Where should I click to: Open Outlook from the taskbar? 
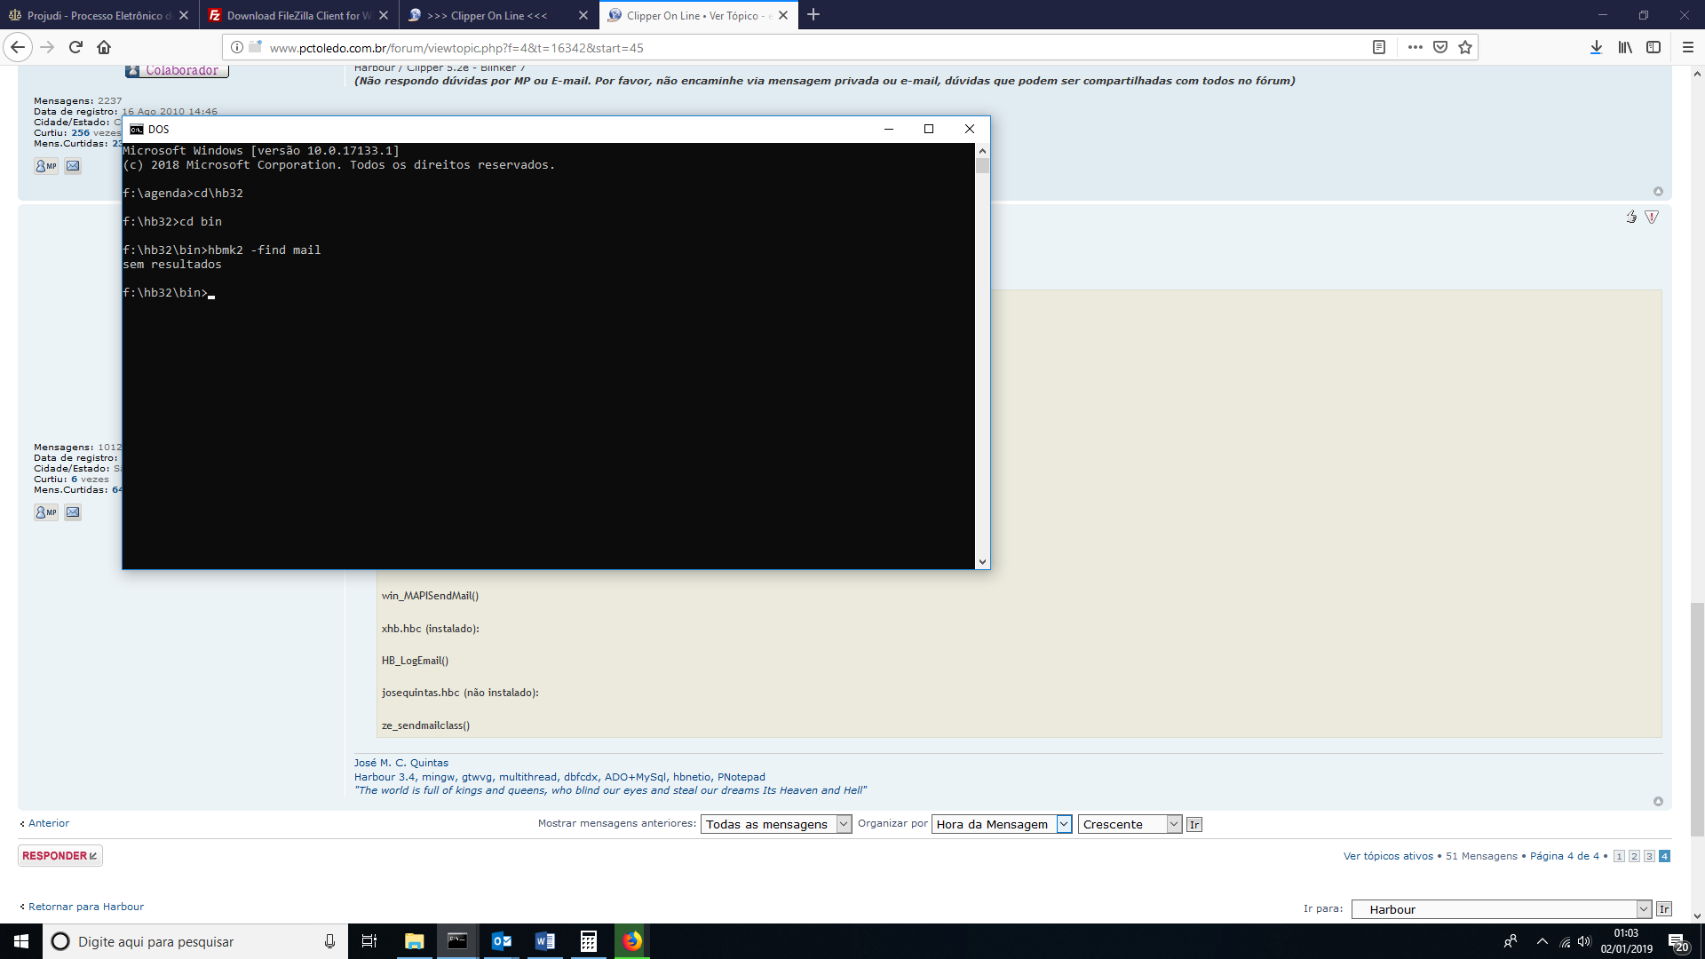[502, 941]
